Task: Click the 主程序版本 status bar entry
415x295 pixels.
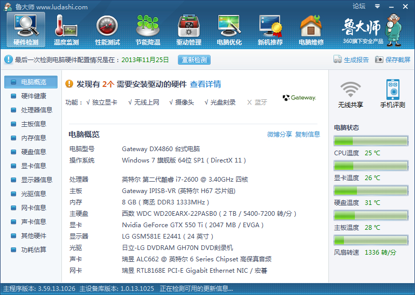Action: click(x=39, y=289)
